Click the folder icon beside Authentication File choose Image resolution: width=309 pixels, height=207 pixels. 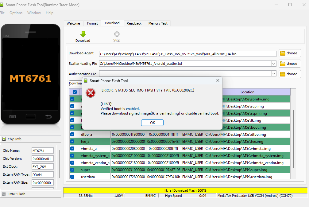click(x=283, y=74)
